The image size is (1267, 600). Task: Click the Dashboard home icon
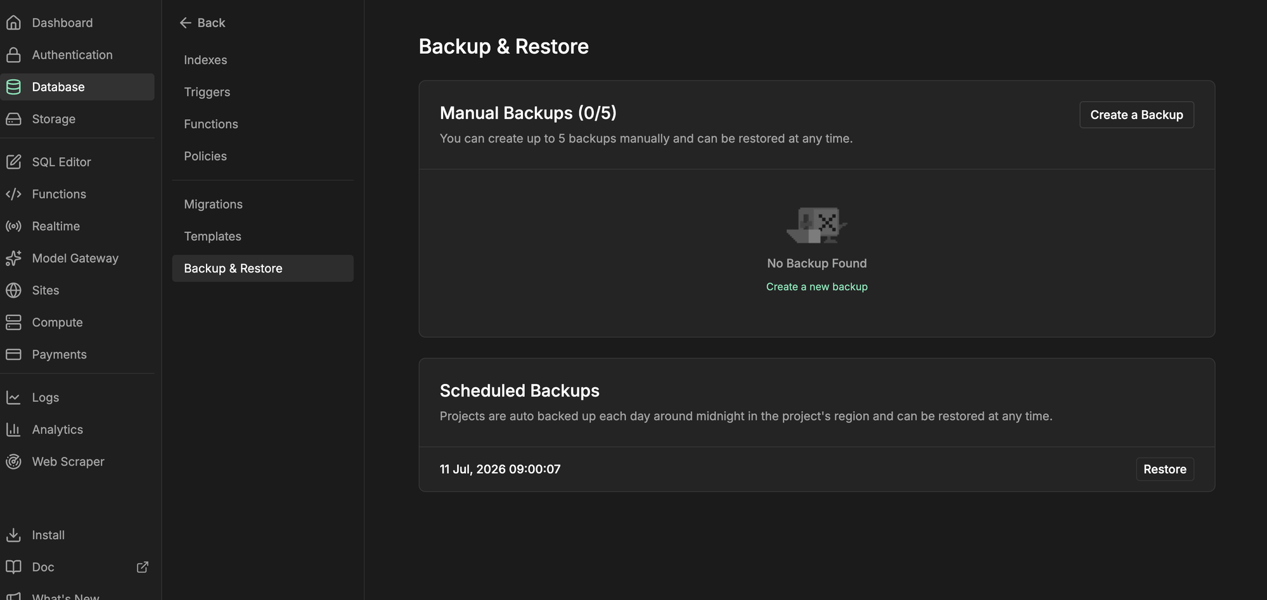pyautogui.click(x=13, y=23)
